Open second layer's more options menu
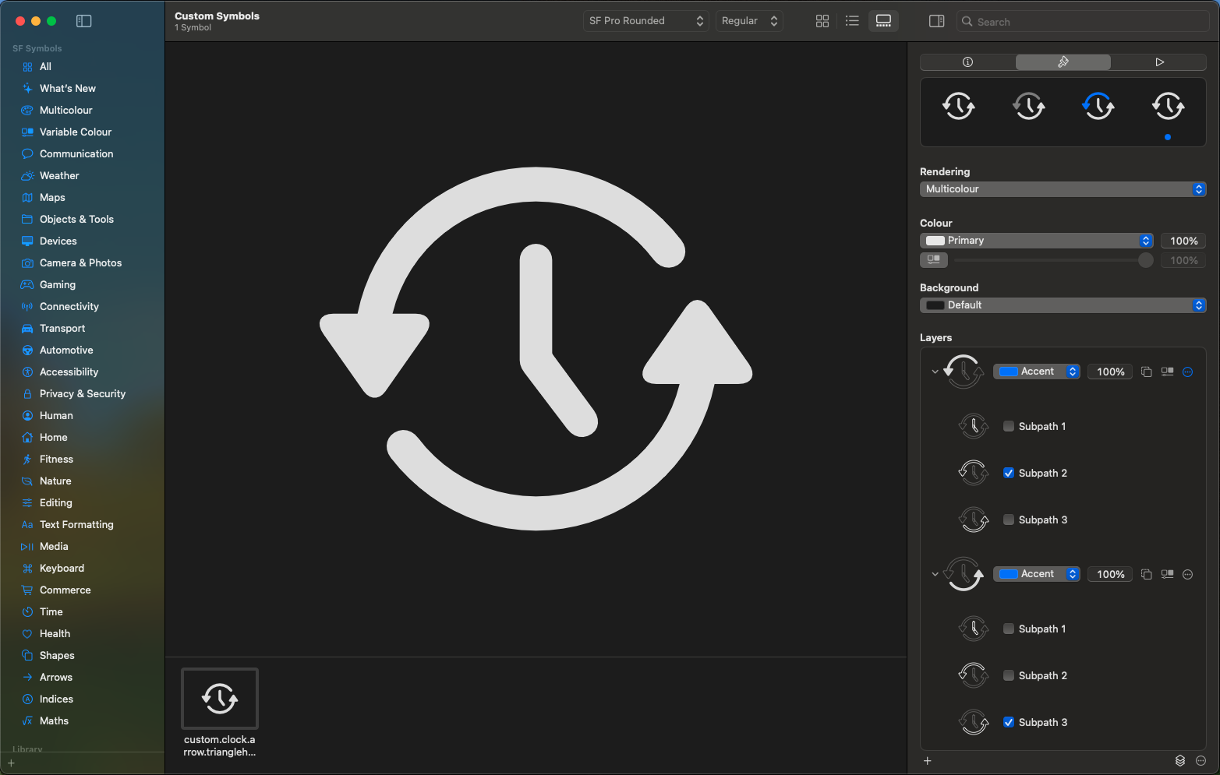 tap(1188, 575)
